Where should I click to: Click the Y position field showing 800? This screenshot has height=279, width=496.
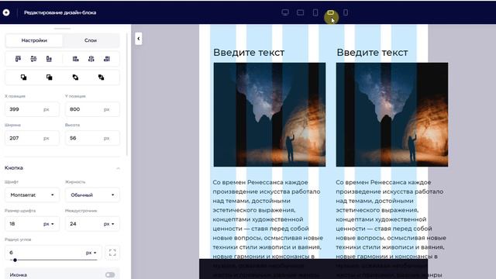click(x=92, y=109)
